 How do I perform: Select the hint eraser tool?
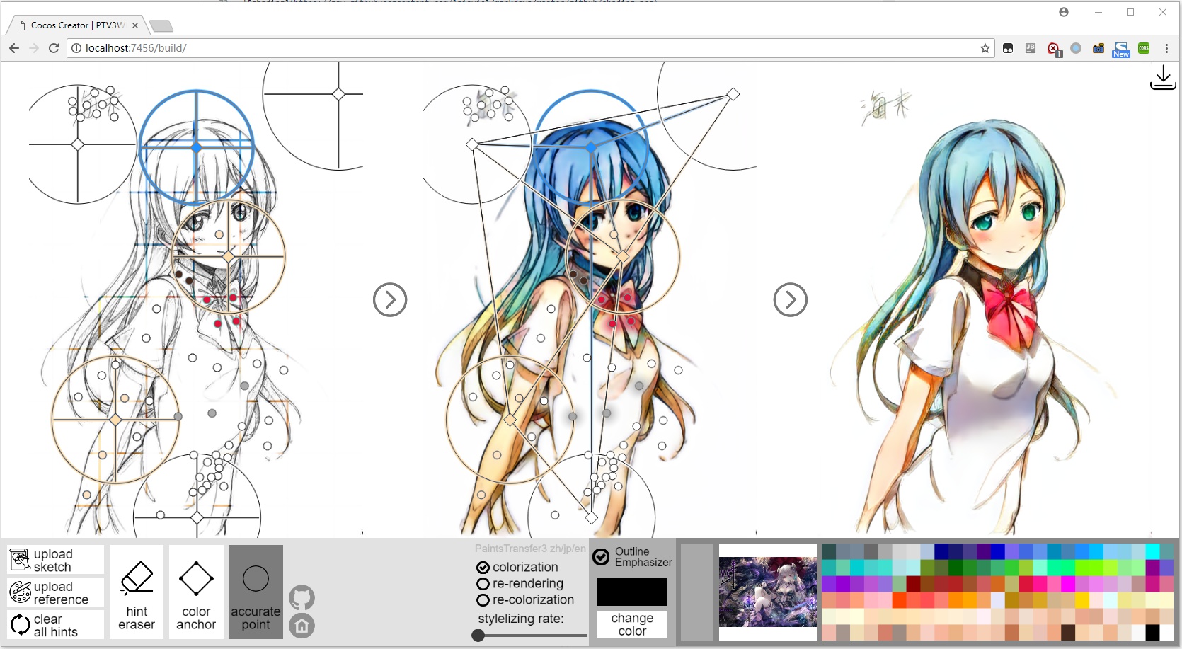(136, 592)
